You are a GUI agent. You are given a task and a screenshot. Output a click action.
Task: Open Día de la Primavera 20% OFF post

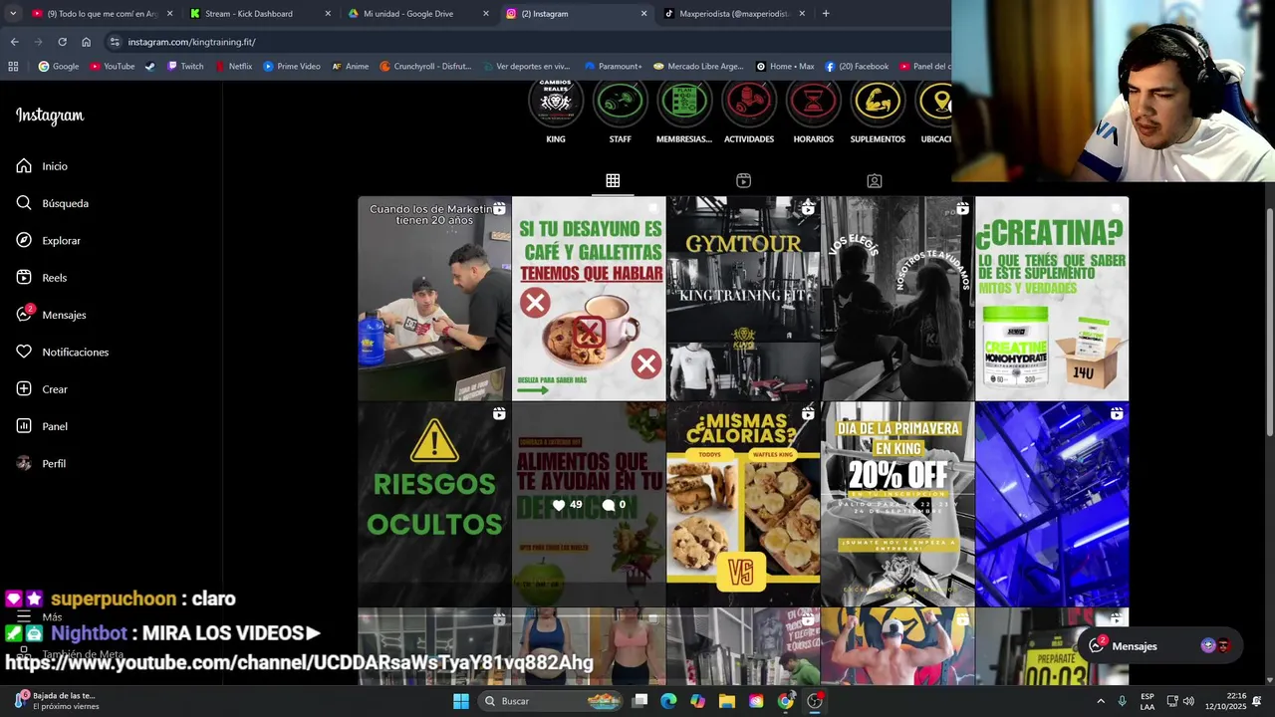[897, 504]
